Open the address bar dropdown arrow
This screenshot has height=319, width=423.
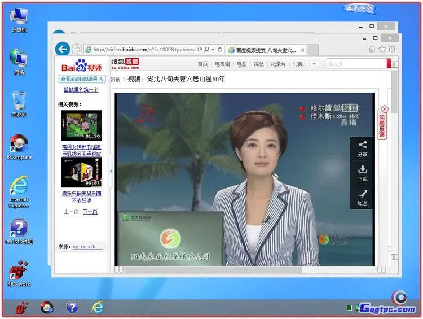(x=213, y=50)
